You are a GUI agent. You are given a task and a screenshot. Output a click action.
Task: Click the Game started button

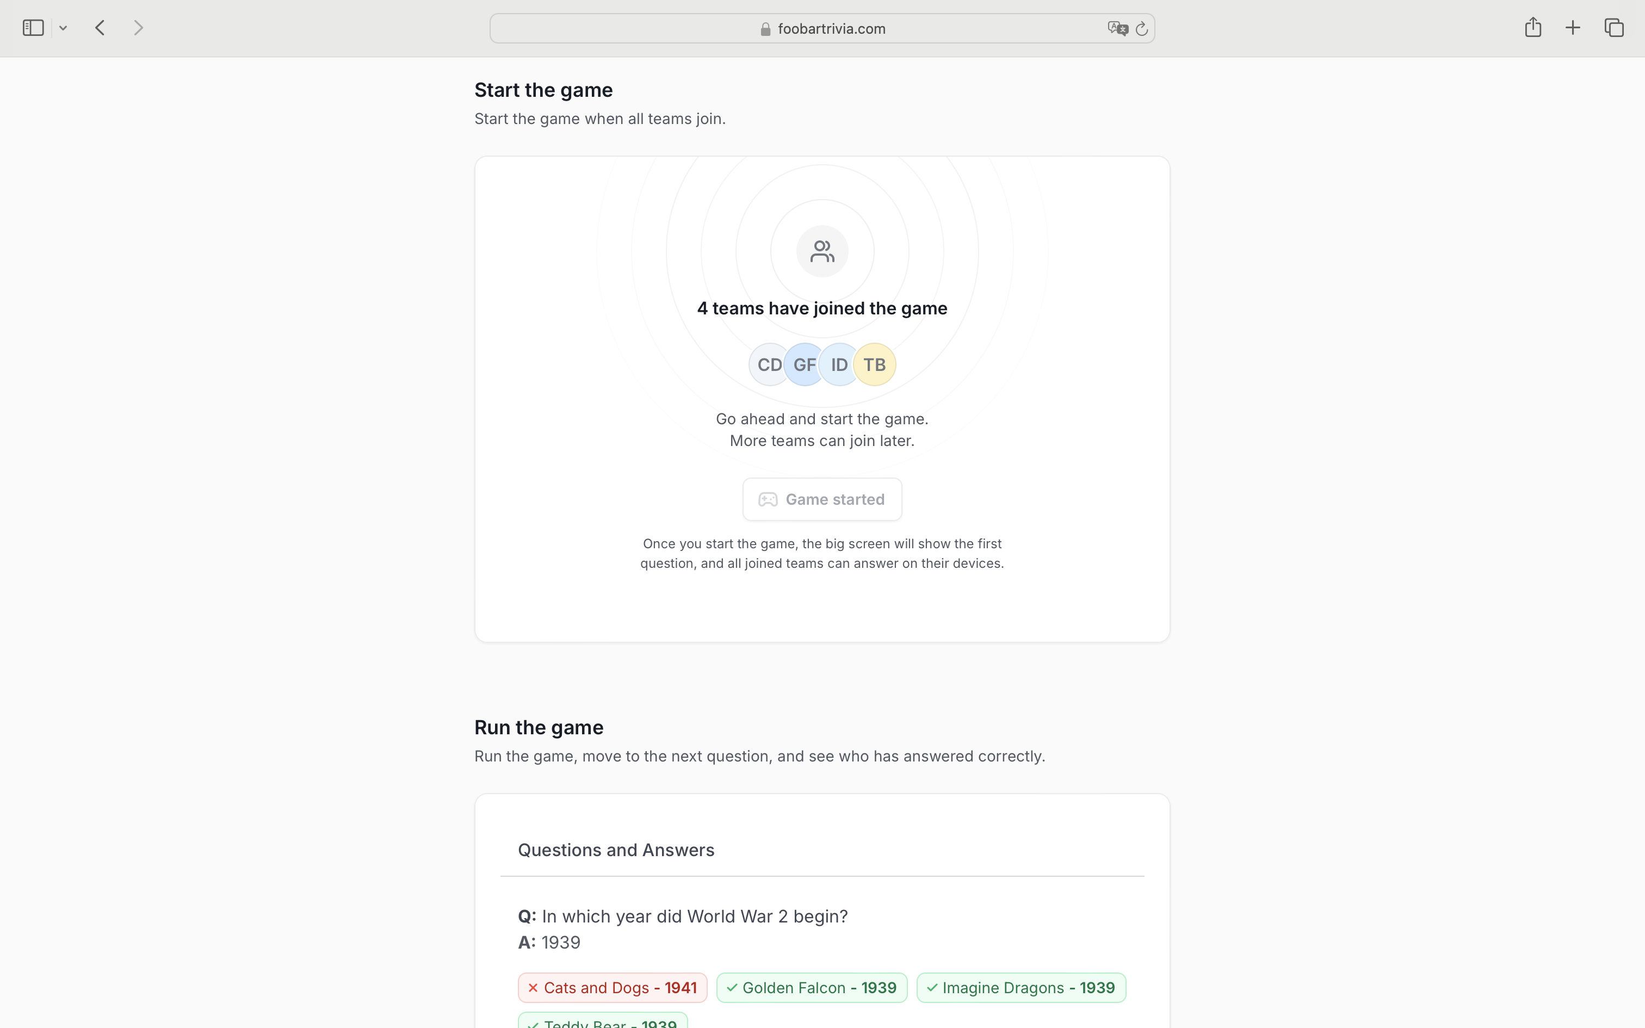(x=822, y=500)
